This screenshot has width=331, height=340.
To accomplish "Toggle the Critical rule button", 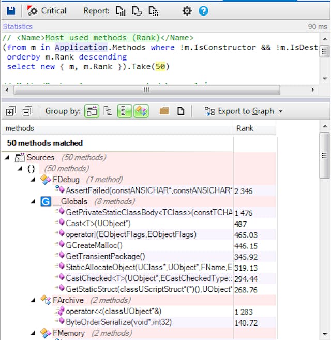I will (47, 10).
